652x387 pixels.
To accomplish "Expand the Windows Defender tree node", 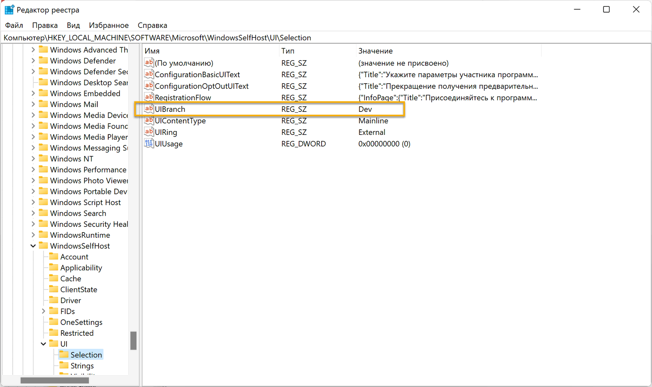I will tap(33, 61).
